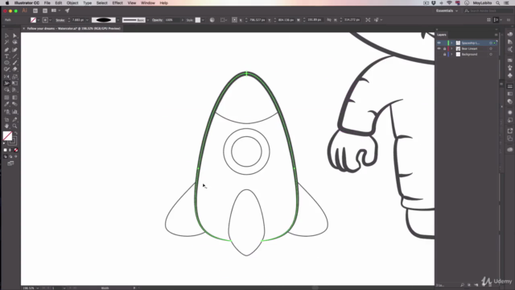Choose the Scale tool
This screenshot has width=515, height=290.
pos(14,77)
